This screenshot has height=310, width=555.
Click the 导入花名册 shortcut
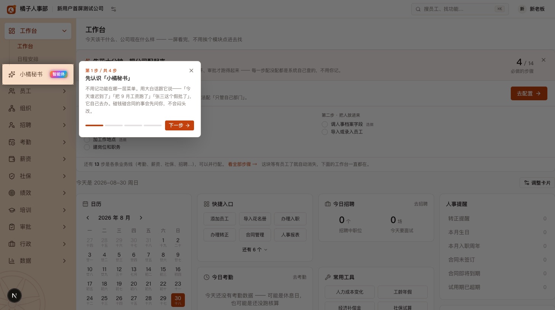pos(255,219)
